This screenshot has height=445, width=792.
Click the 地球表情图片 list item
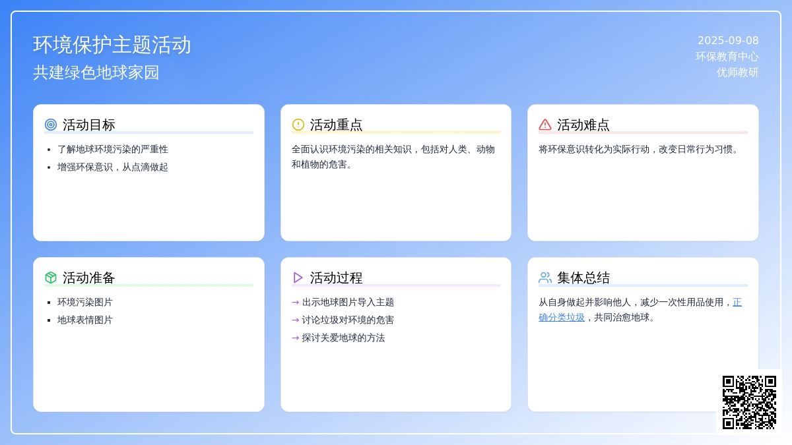[x=85, y=320]
